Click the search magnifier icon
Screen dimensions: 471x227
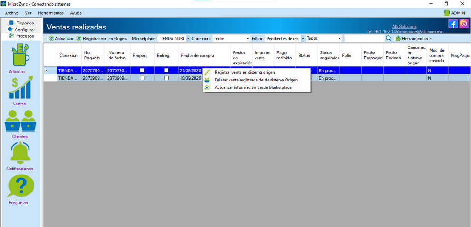coord(388,39)
